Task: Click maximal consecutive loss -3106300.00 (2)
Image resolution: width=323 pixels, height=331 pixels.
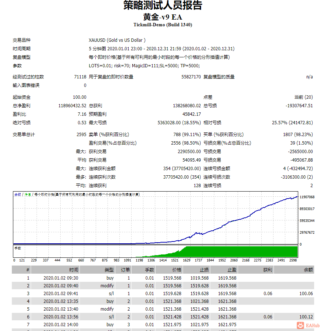Action: 297,177
